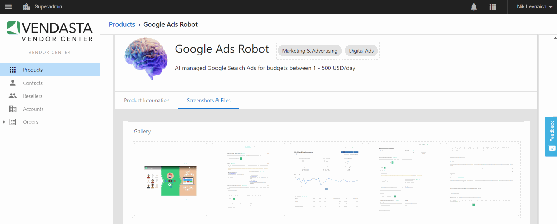Click the Digital Ads tag
The height and width of the screenshot is (224, 557).
pos(361,51)
